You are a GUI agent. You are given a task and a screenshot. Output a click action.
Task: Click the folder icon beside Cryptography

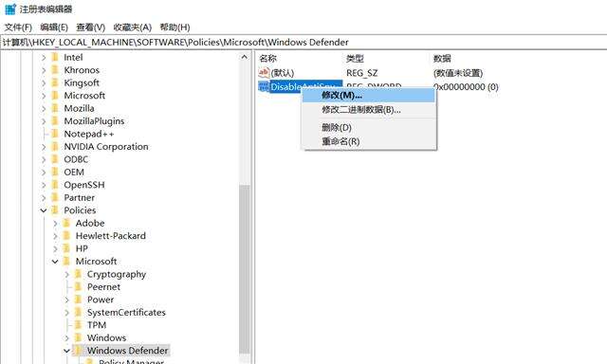click(79, 274)
